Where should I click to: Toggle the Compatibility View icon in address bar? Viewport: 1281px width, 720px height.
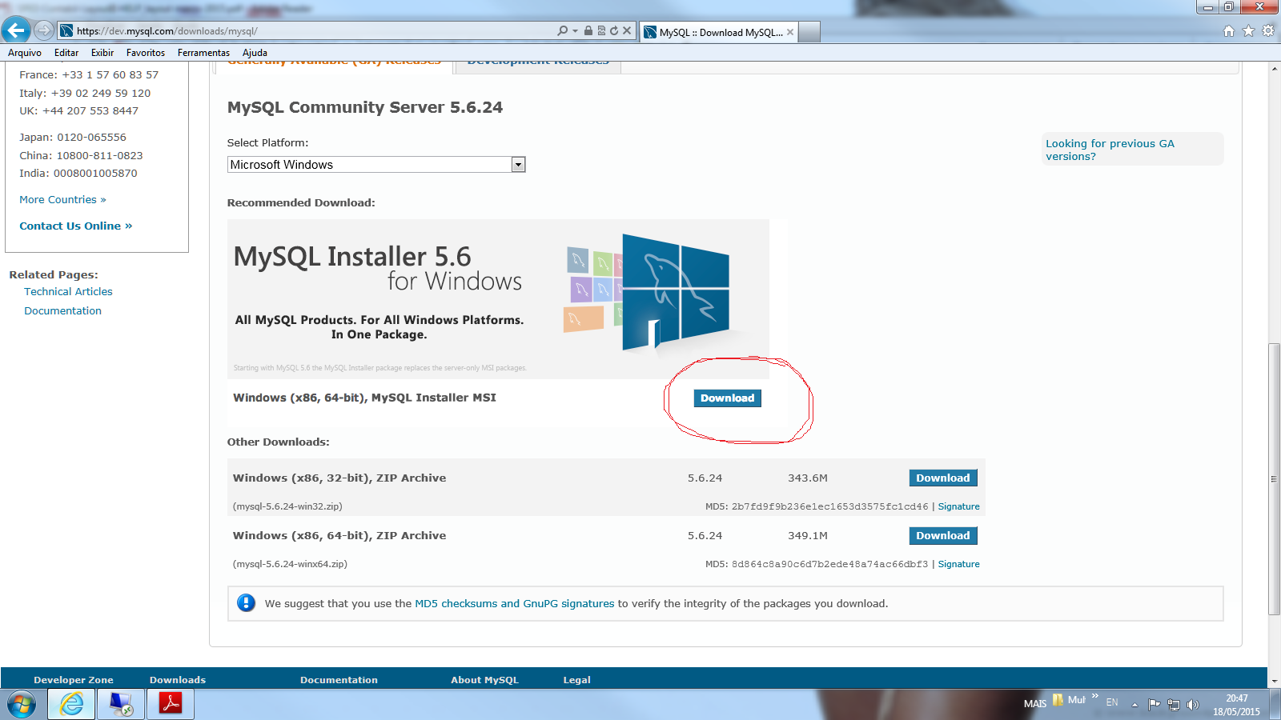pyautogui.click(x=601, y=30)
